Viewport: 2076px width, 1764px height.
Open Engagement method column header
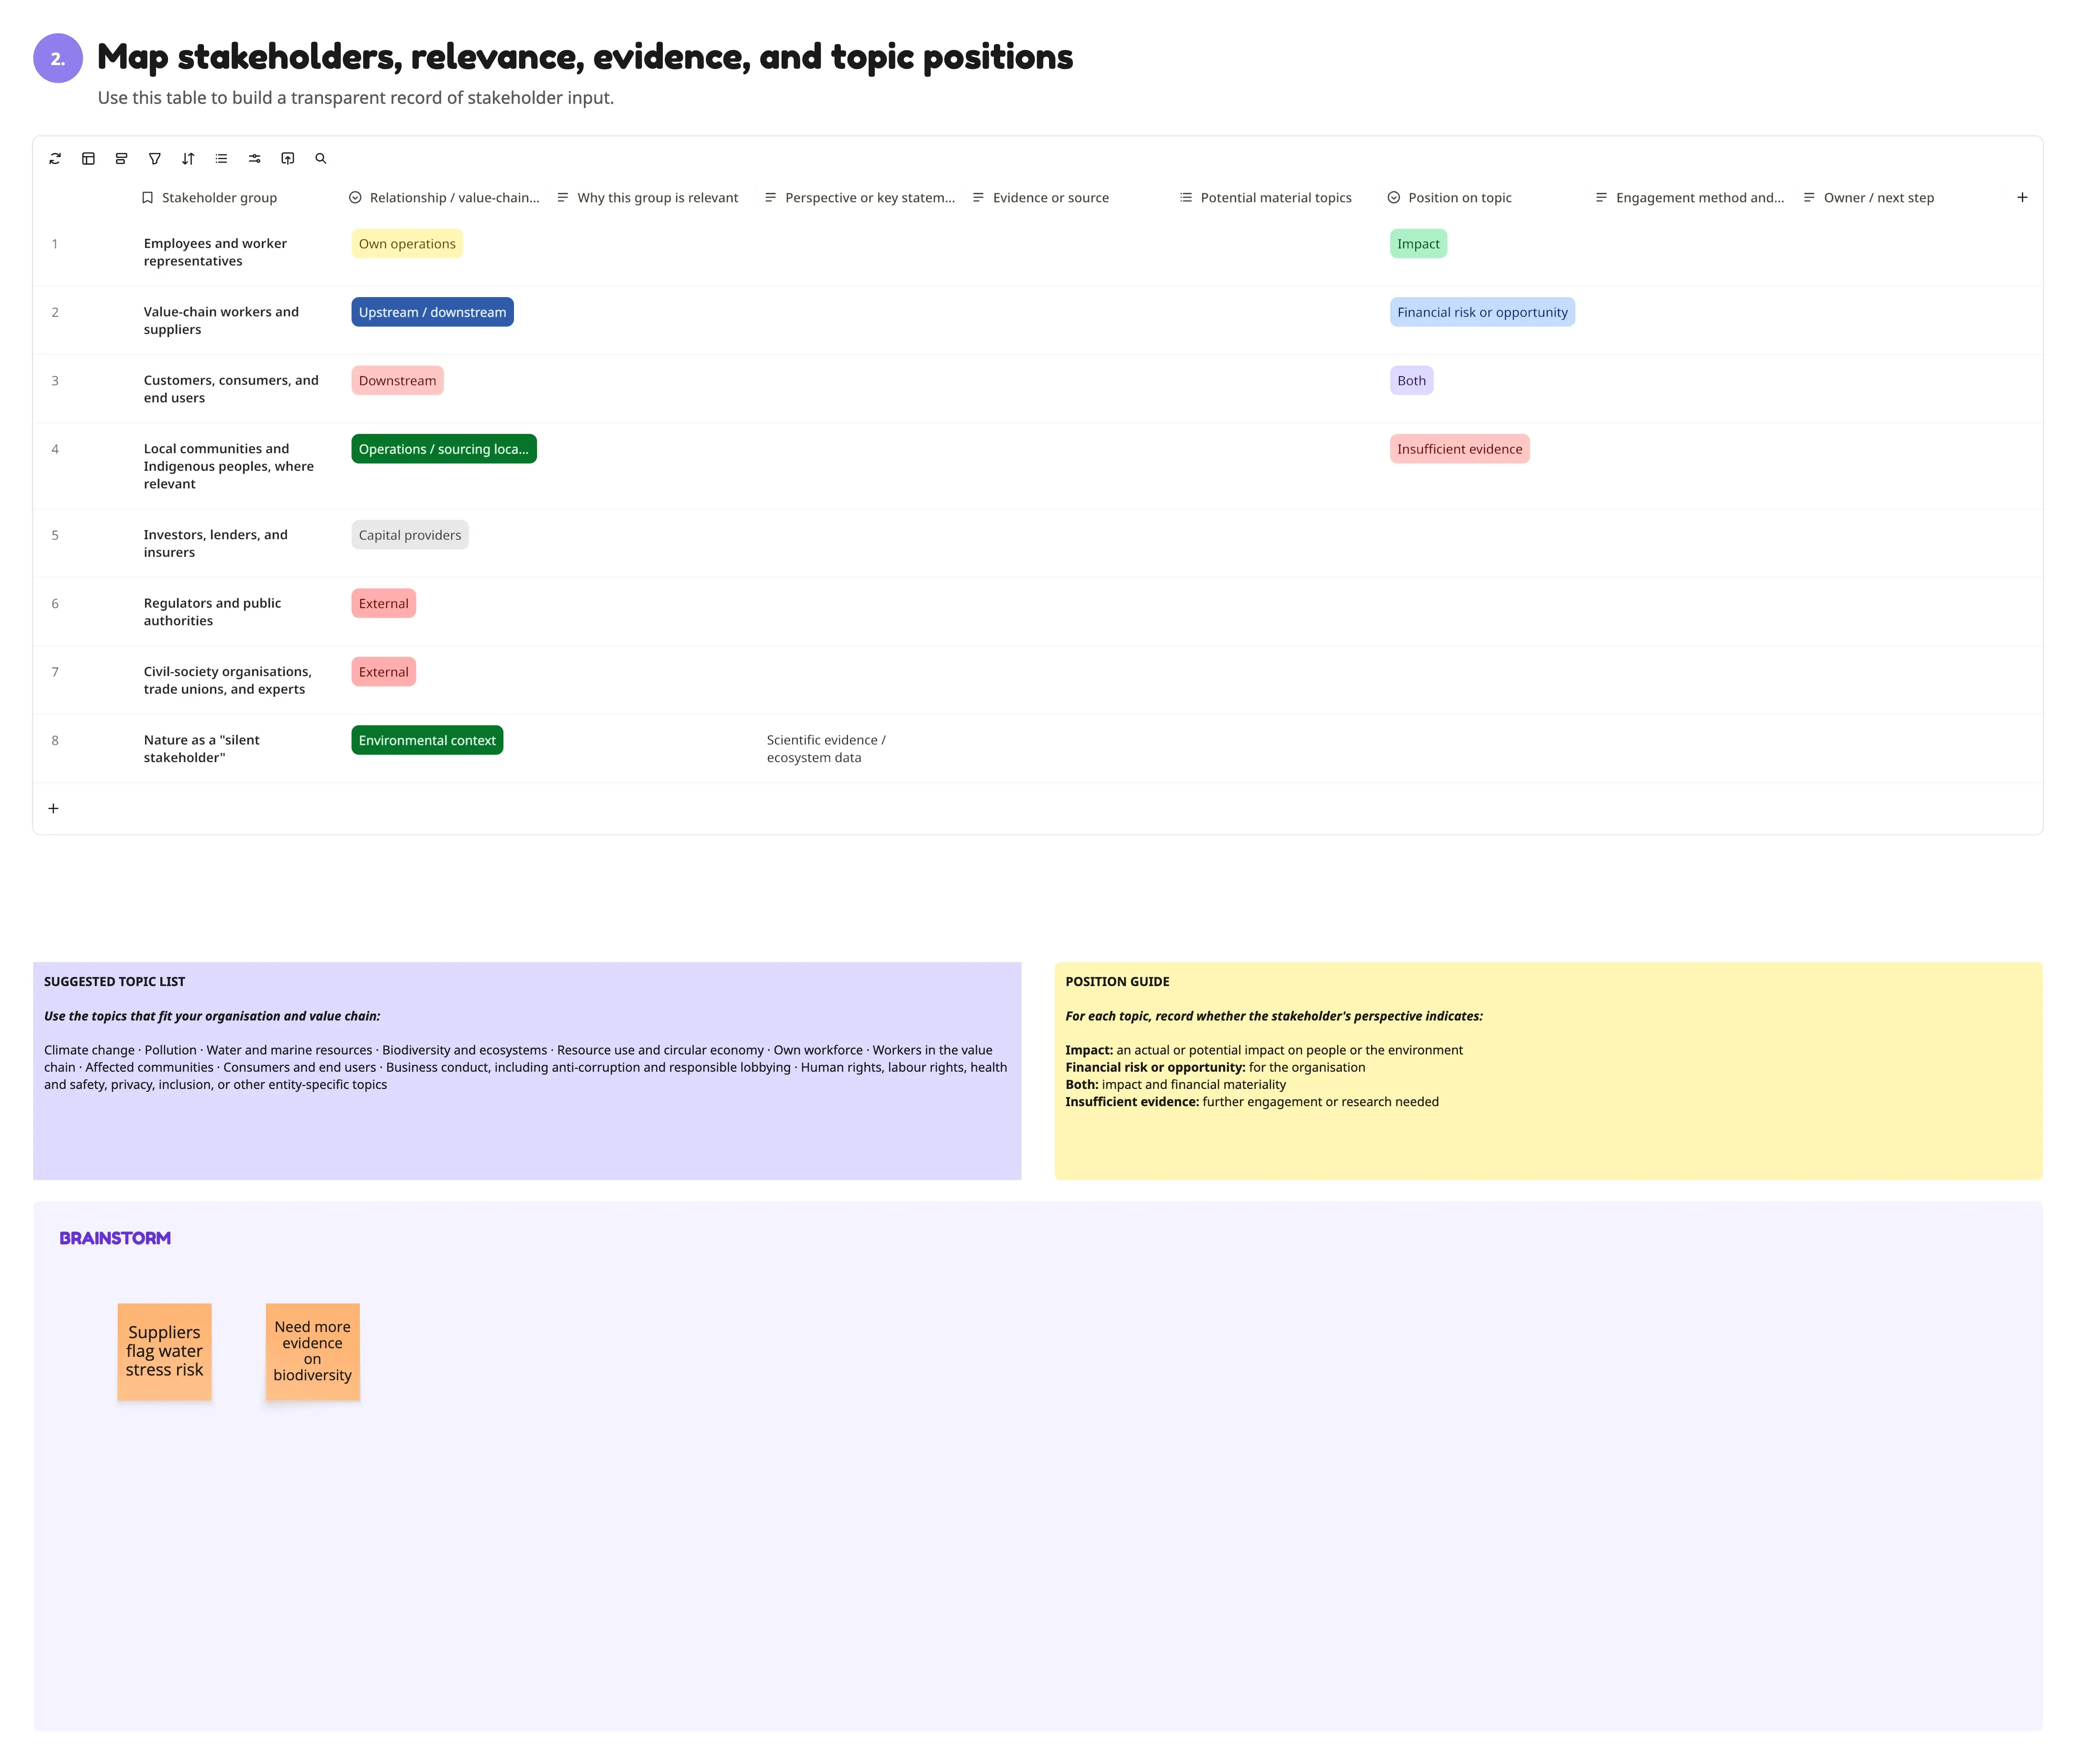pyautogui.click(x=1689, y=197)
